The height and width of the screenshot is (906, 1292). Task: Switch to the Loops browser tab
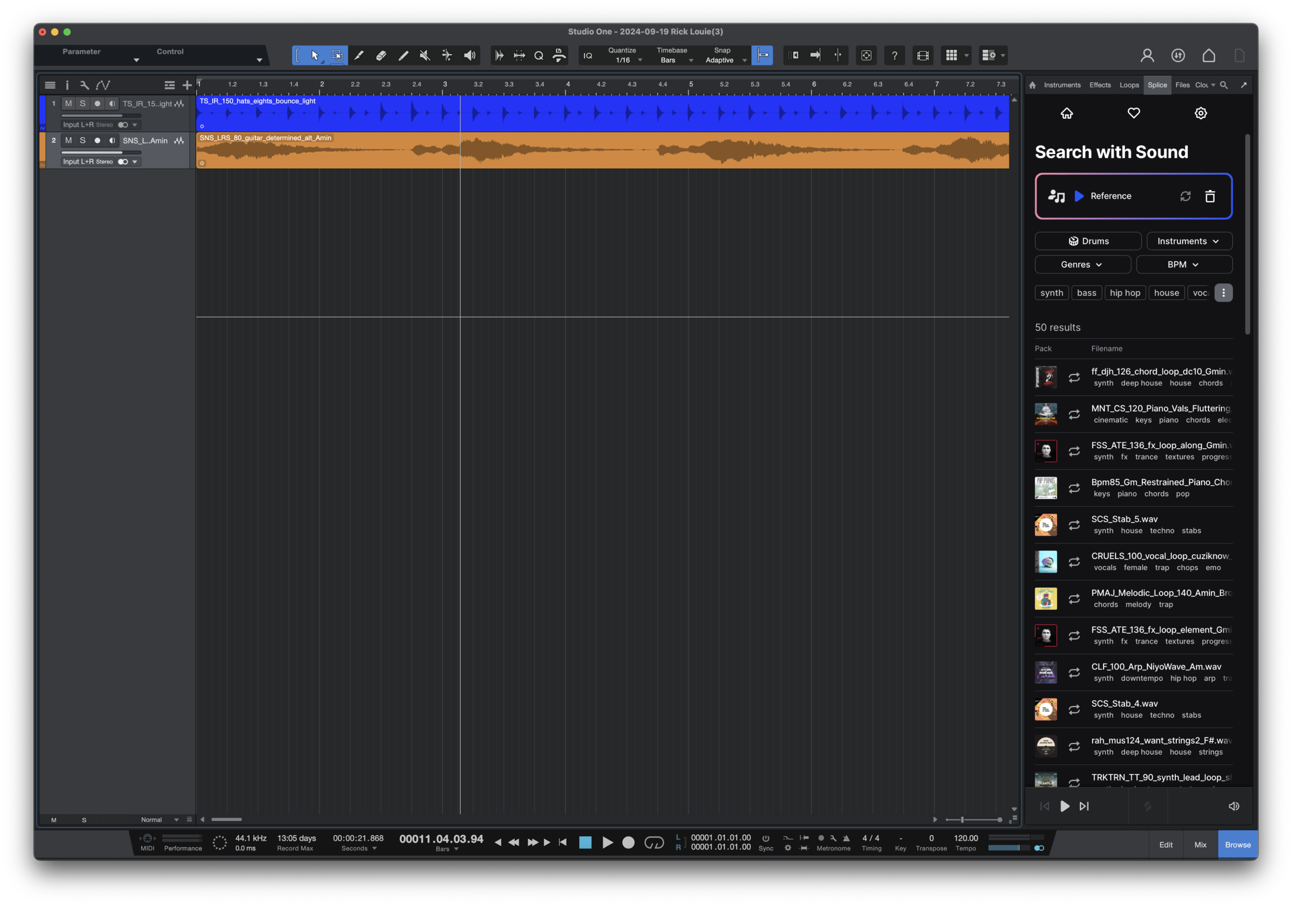pos(1129,85)
